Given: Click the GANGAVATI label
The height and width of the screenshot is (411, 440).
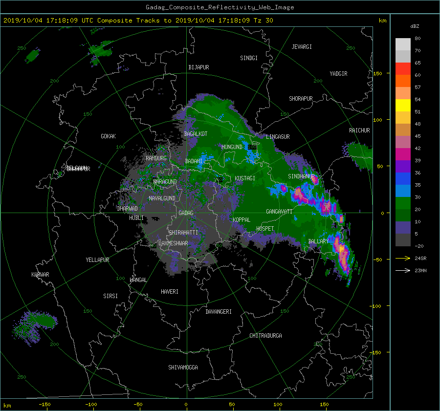Looking at the screenshot, I should pos(279,212).
